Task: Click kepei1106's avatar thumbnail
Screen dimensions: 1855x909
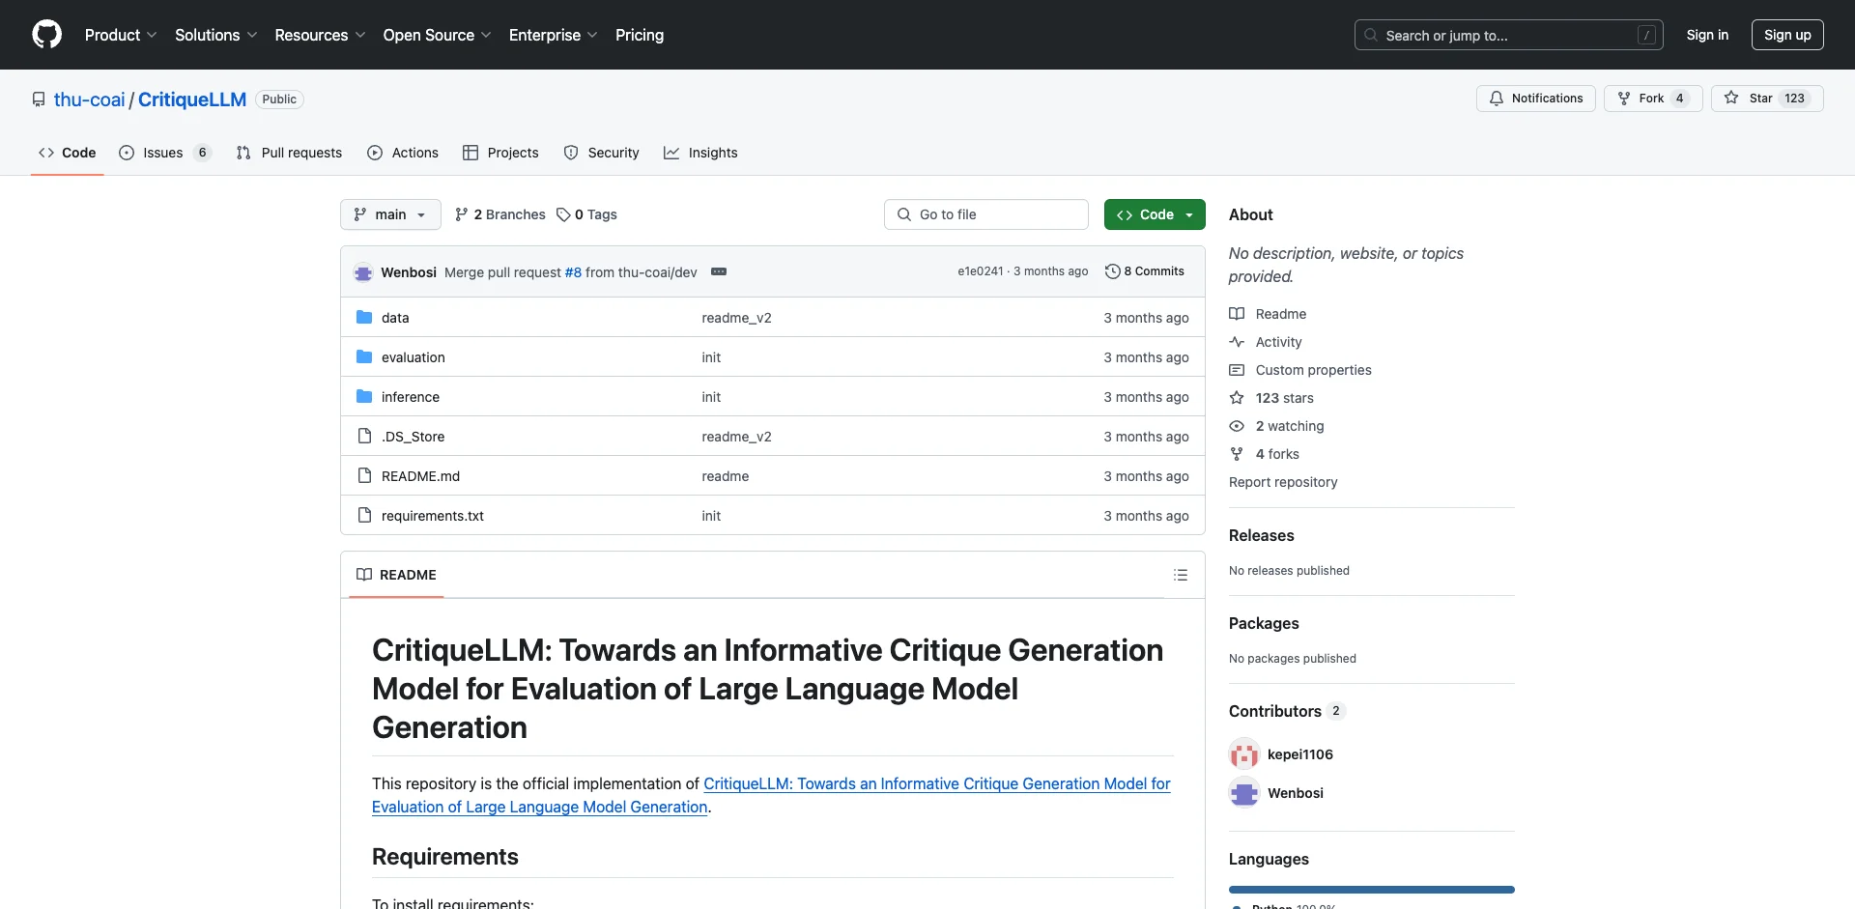Action: point(1244,754)
